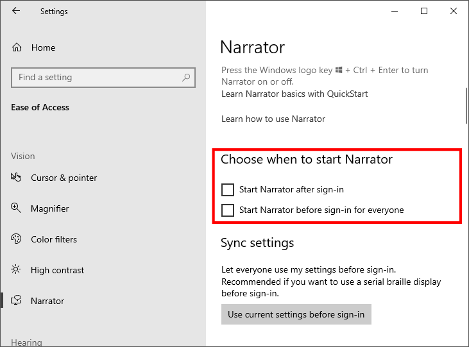Go to Magnifier settings
Viewport: 469px width, 347px height.
coord(49,208)
